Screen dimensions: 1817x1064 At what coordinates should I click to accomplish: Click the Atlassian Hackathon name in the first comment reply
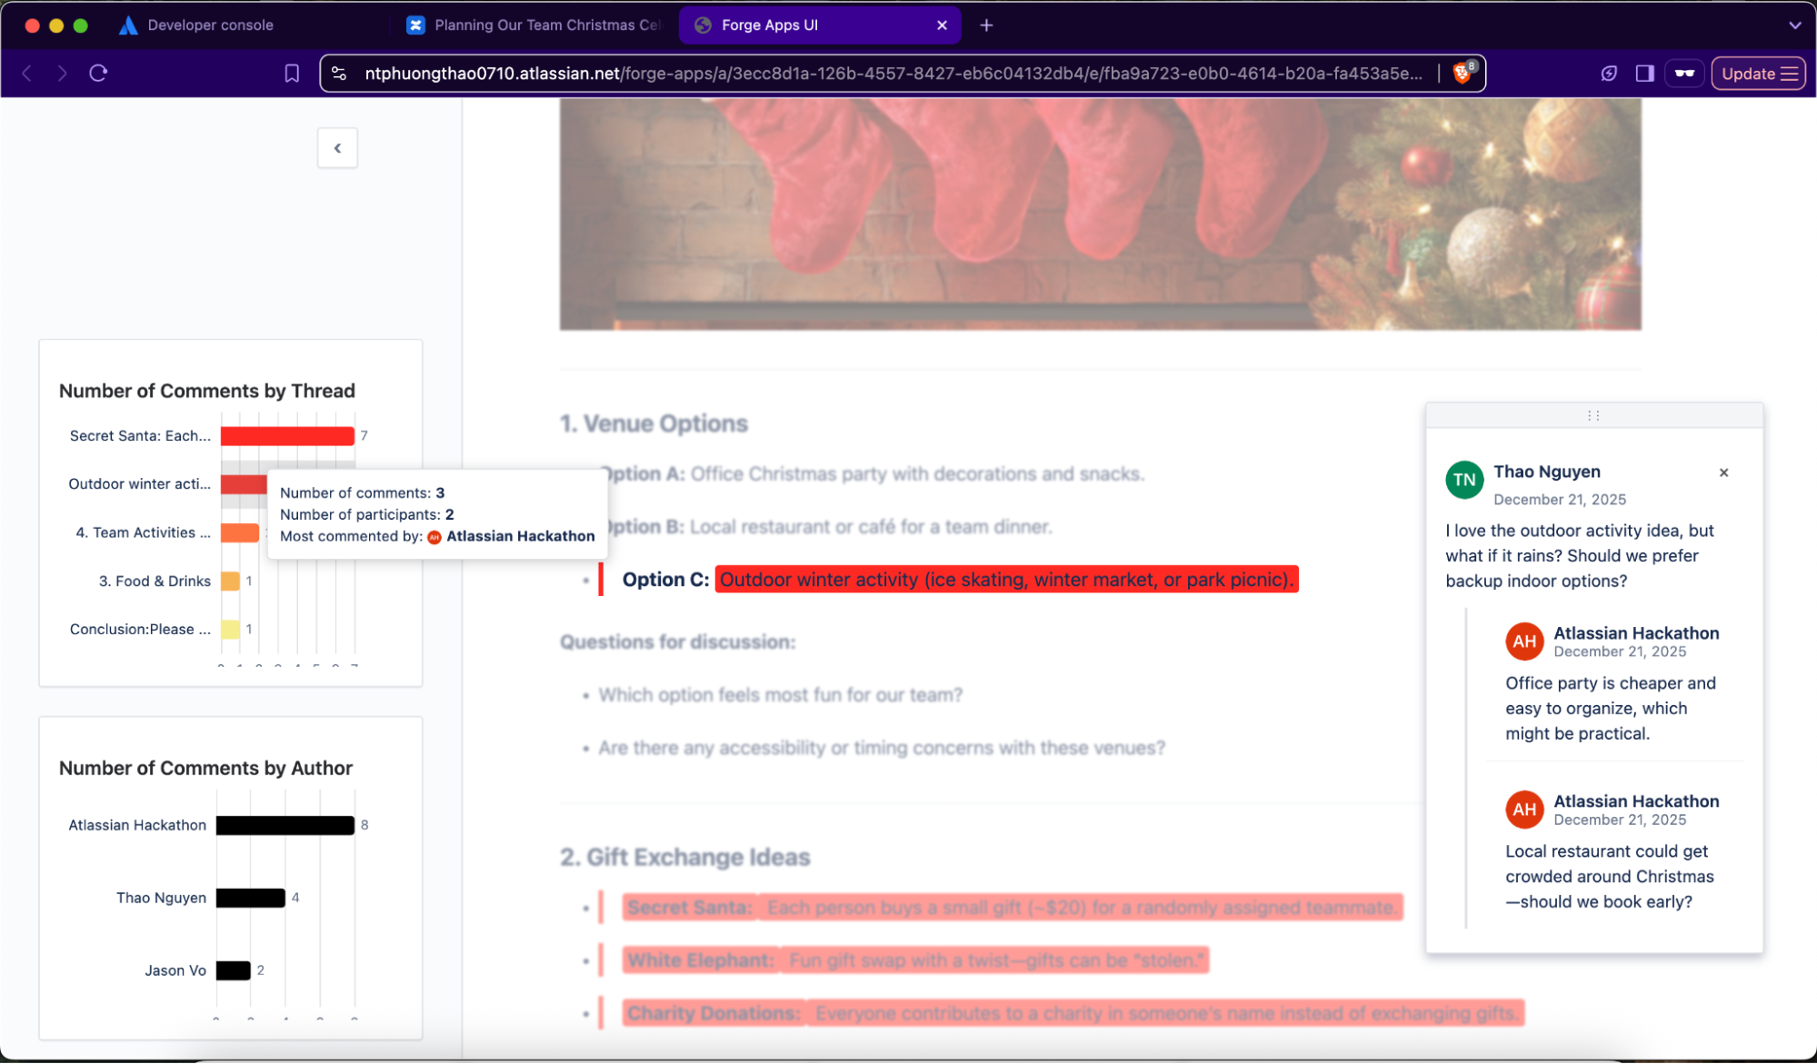[1635, 633]
